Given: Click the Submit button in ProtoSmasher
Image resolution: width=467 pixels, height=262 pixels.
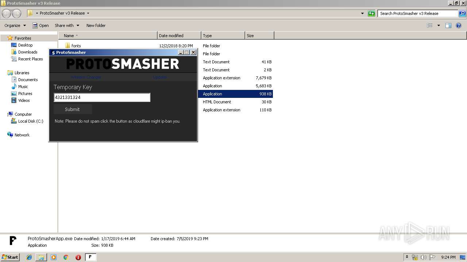Looking at the screenshot, I should point(73,109).
